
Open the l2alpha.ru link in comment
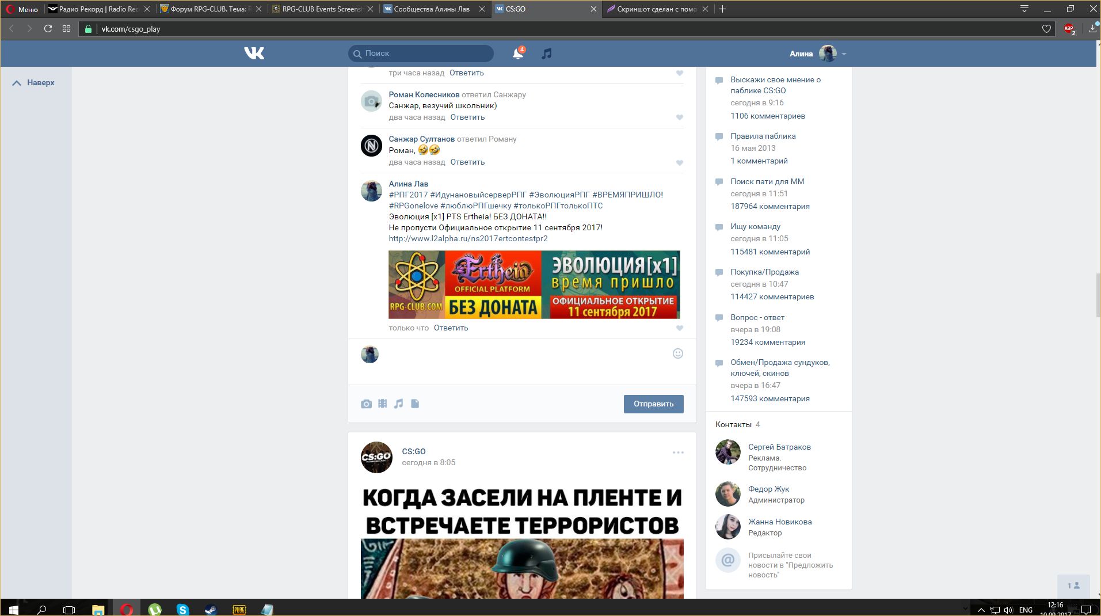468,238
